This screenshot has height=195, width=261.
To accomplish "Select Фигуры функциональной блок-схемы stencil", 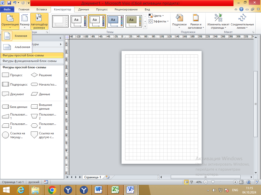I will click(x=32, y=61).
